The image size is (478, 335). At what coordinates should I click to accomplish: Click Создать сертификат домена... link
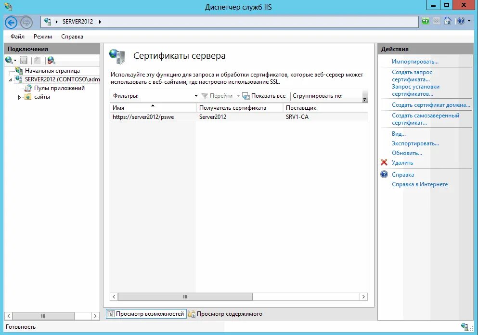tap(431, 105)
